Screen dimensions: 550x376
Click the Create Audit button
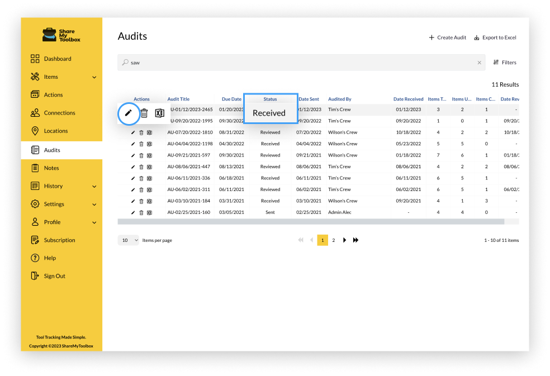coord(447,37)
